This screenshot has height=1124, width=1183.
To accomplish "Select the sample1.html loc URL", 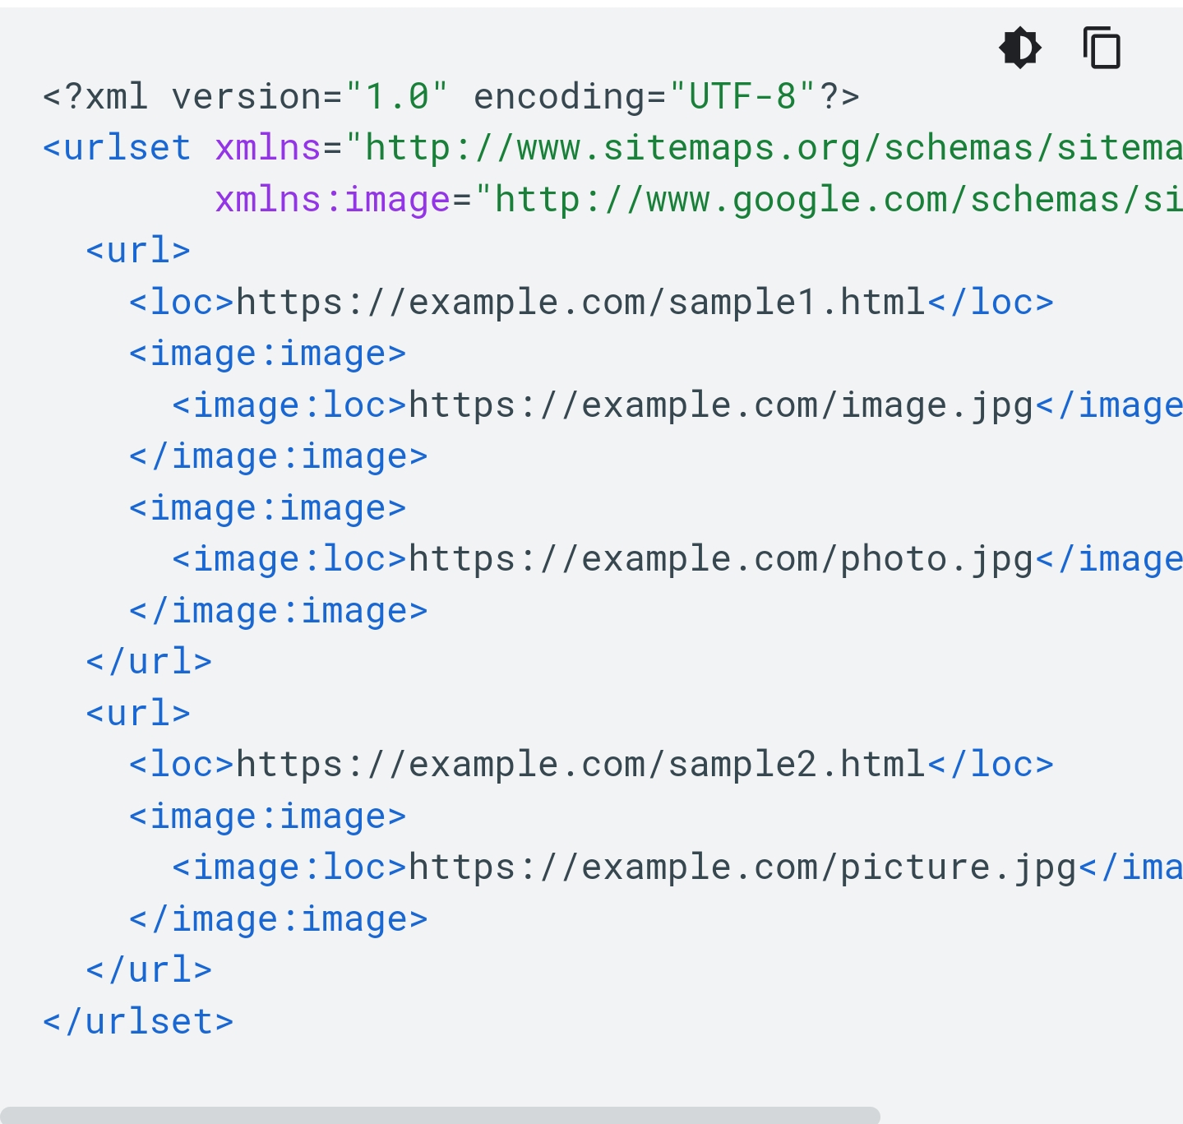I will click(x=581, y=303).
